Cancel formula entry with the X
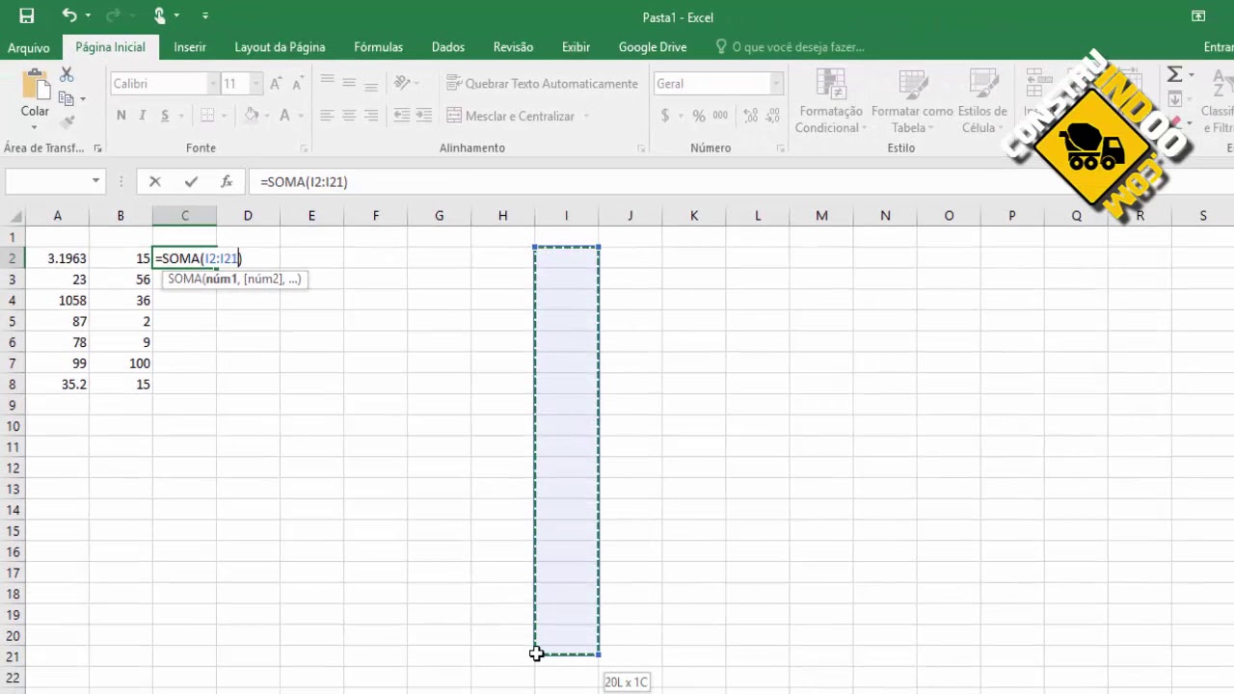This screenshot has width=1234, height=694. [154, 181]
